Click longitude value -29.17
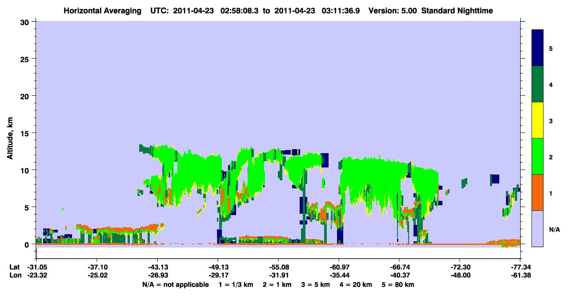The height and width of the screenshot is (297, 578). (217, 275)
